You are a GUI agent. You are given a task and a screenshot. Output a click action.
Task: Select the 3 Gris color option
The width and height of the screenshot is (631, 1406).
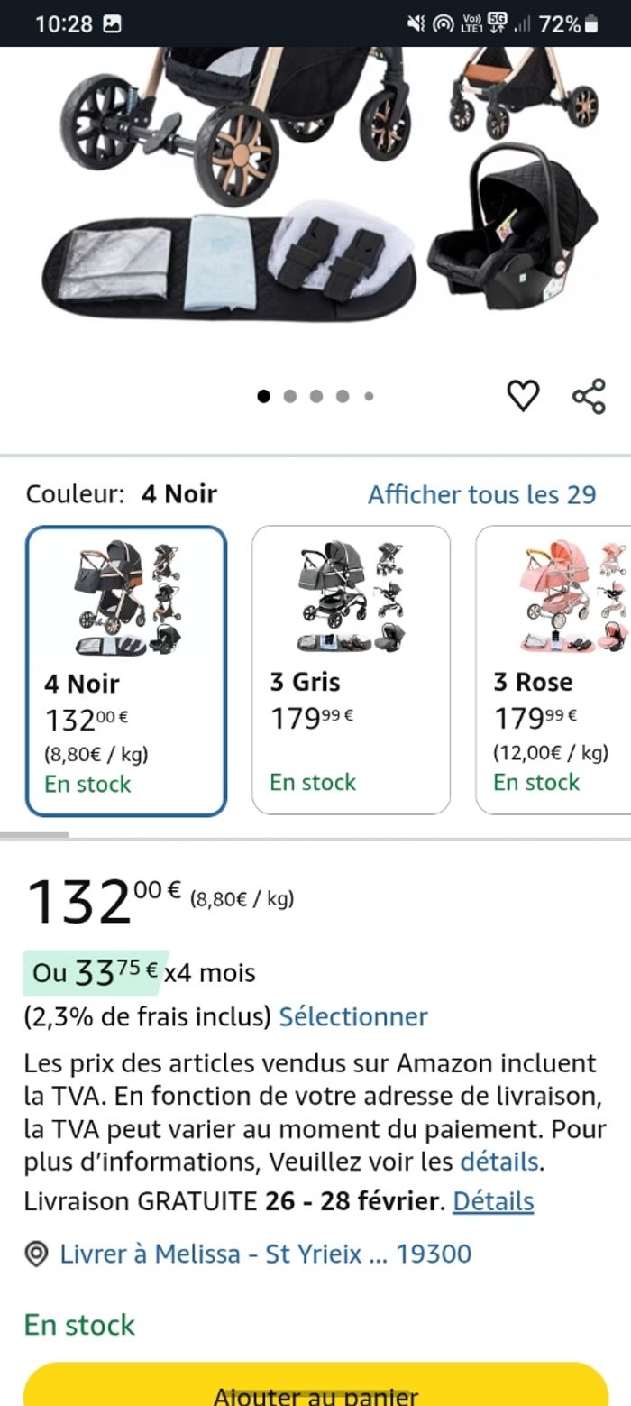(351, 670)
